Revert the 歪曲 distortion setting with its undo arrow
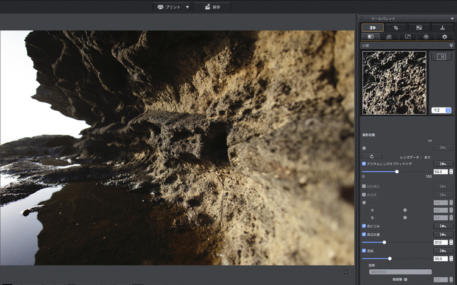Screen dimensions: 457x285 (x=442, y=250)
